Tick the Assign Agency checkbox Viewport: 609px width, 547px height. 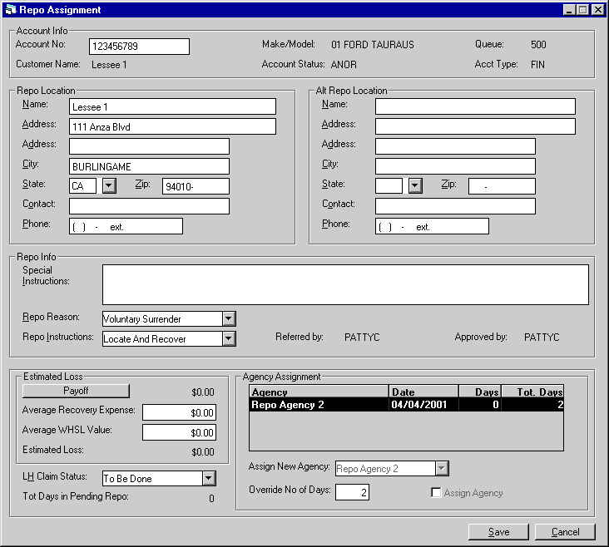(436, 493)
